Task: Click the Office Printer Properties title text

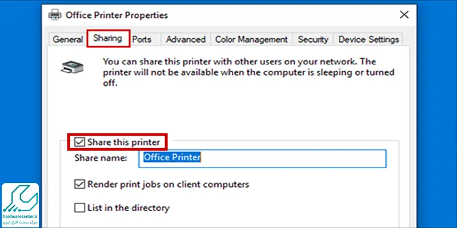Action: (x=117, y=15)
